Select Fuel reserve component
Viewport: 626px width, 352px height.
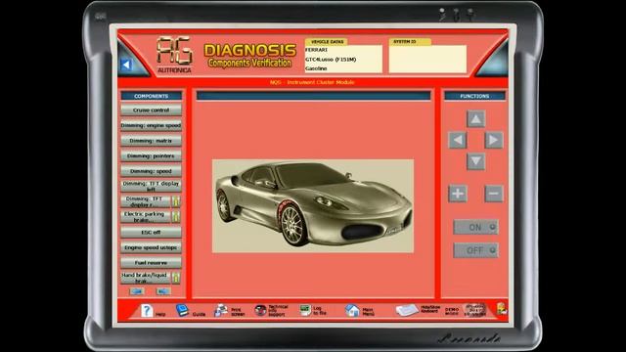pos(151,263)
